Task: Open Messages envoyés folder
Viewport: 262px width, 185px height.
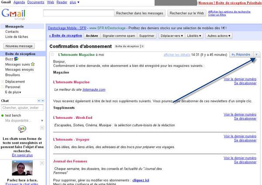Action: coord(20,70)
